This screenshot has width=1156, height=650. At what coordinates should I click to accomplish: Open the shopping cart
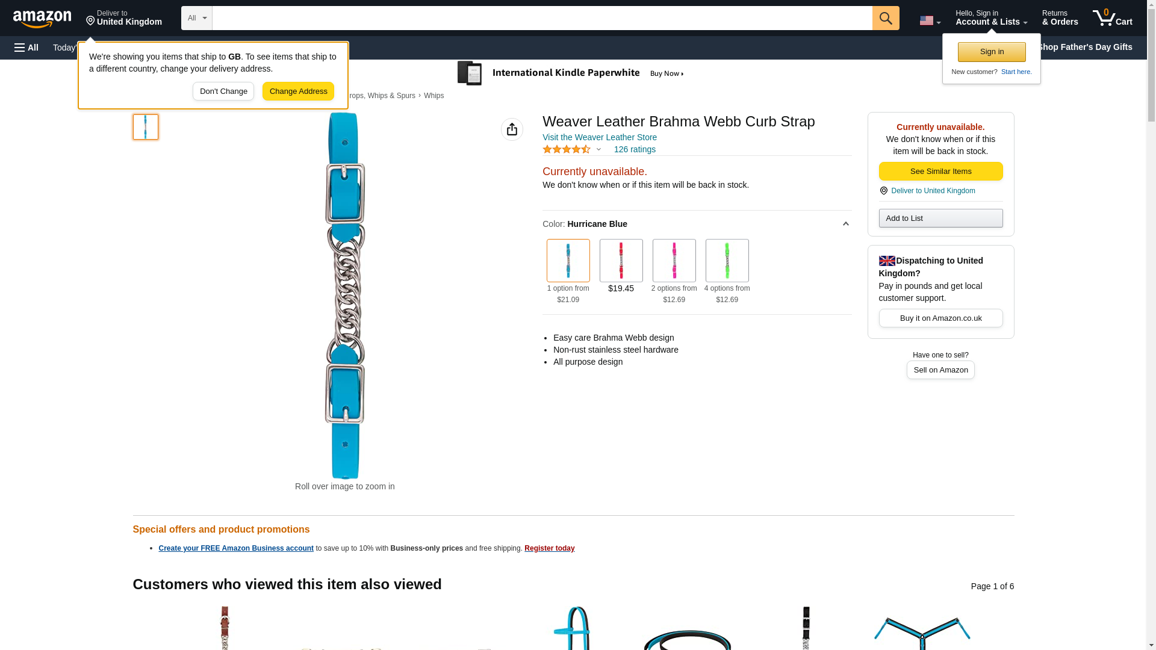1112,18
